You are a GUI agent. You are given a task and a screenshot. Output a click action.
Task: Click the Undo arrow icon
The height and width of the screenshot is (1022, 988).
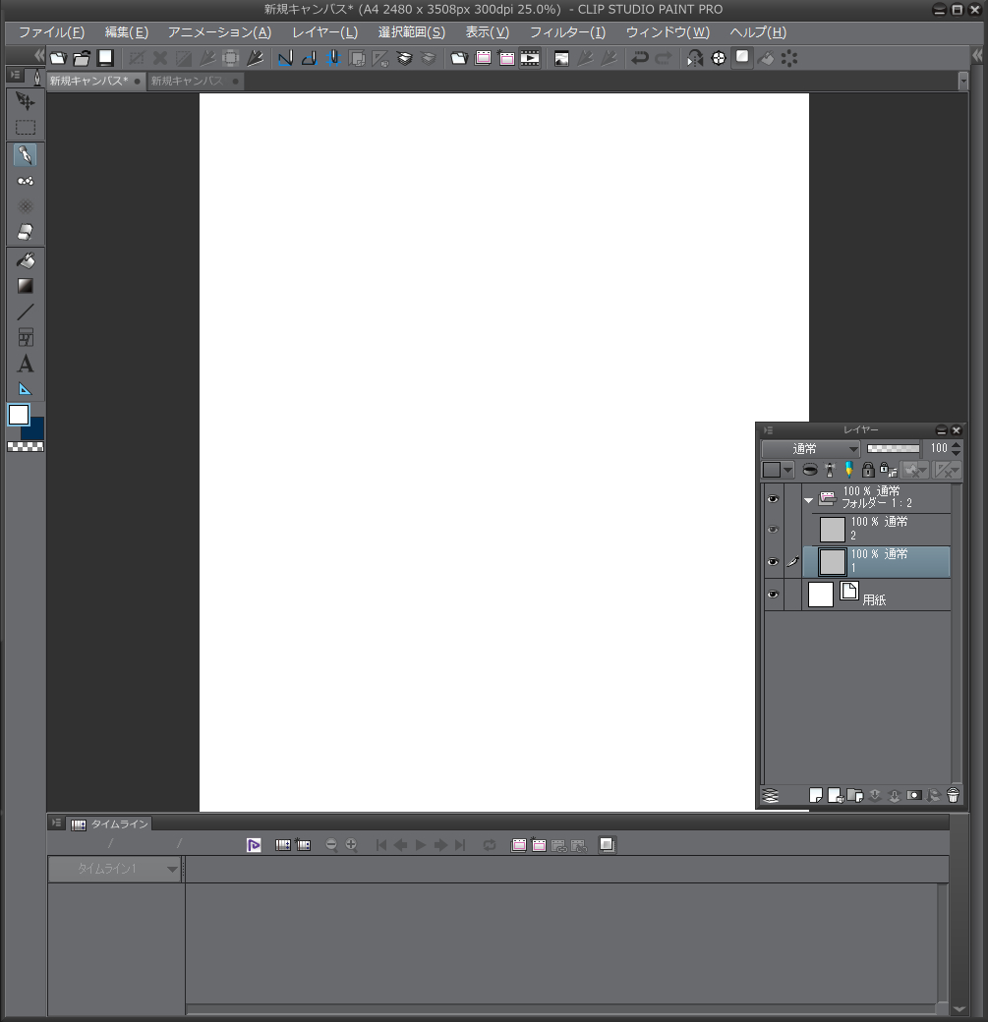[x=640, y=58]
